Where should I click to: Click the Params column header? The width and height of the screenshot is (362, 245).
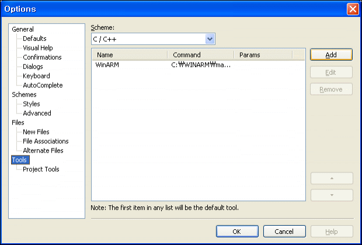[263, 55]
